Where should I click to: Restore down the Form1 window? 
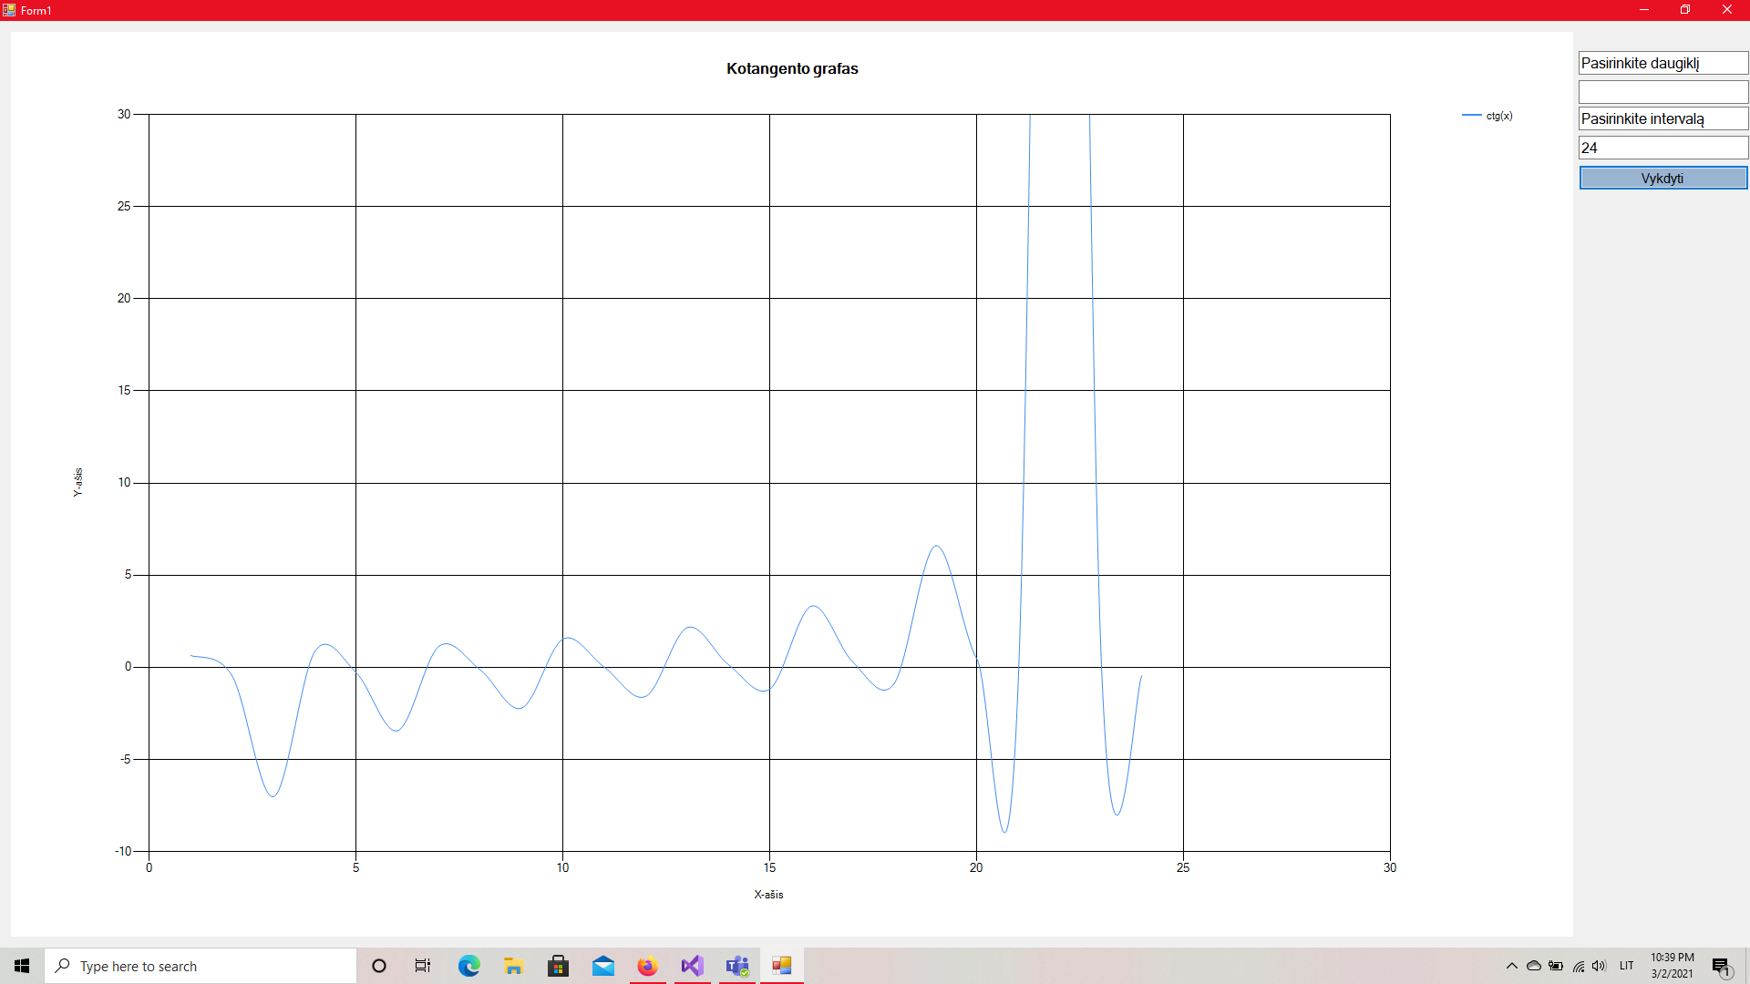click(1685, 10)
